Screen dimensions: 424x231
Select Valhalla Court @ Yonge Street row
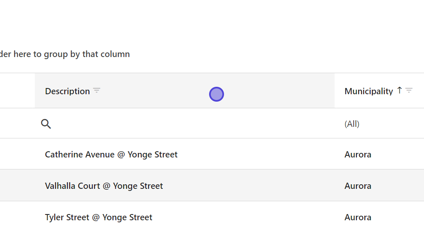tap(104, 186)
